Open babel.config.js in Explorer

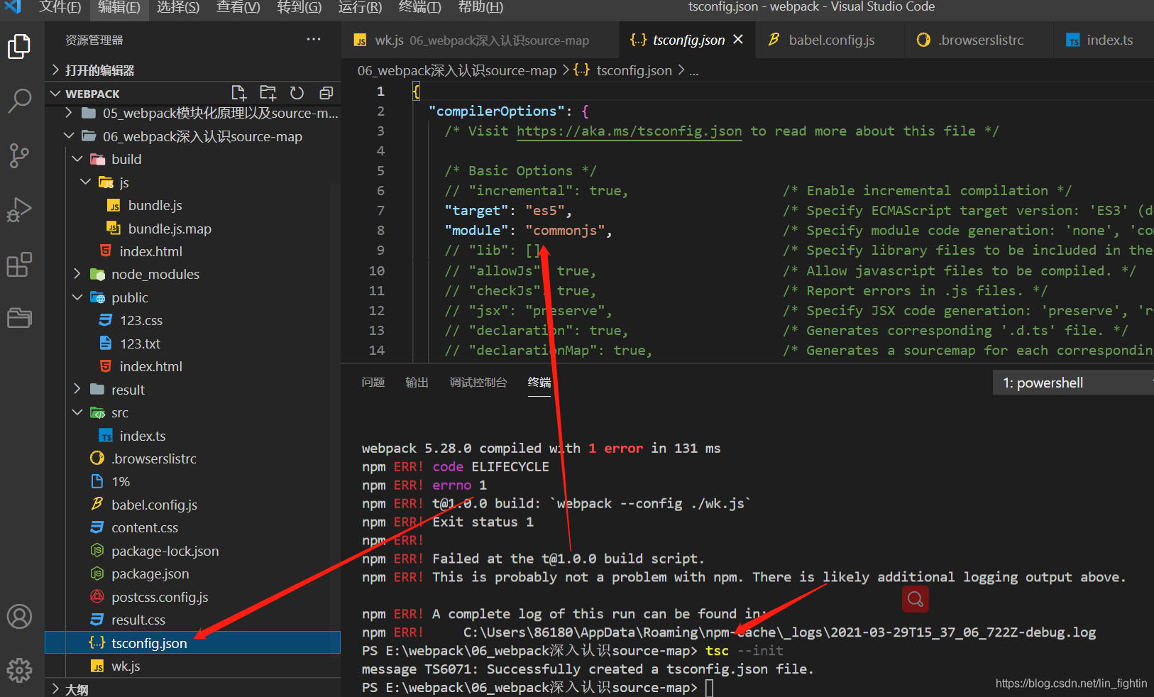(x=154, y=505)
